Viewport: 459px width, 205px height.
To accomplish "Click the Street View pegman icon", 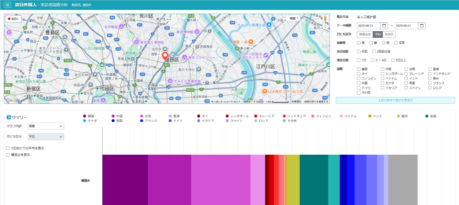I will click(x=325, y=19).
